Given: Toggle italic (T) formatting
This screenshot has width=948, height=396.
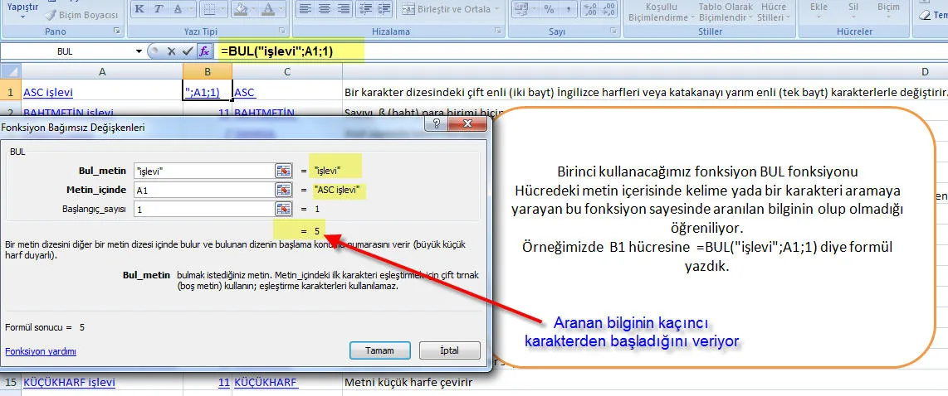Looking at the screenshot, I should (158, 9).
